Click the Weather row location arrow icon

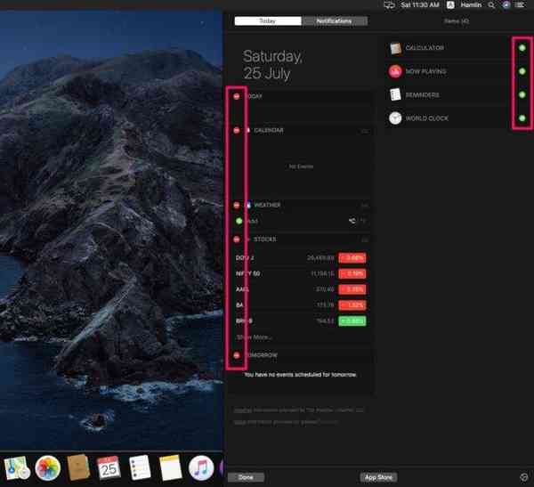(x=352, y=221)
